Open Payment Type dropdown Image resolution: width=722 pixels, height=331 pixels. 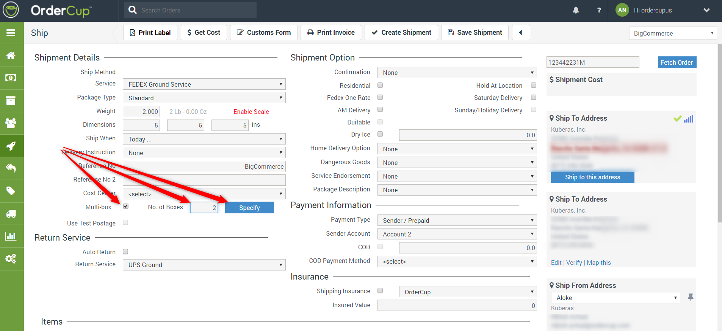(x=457, y=220)
